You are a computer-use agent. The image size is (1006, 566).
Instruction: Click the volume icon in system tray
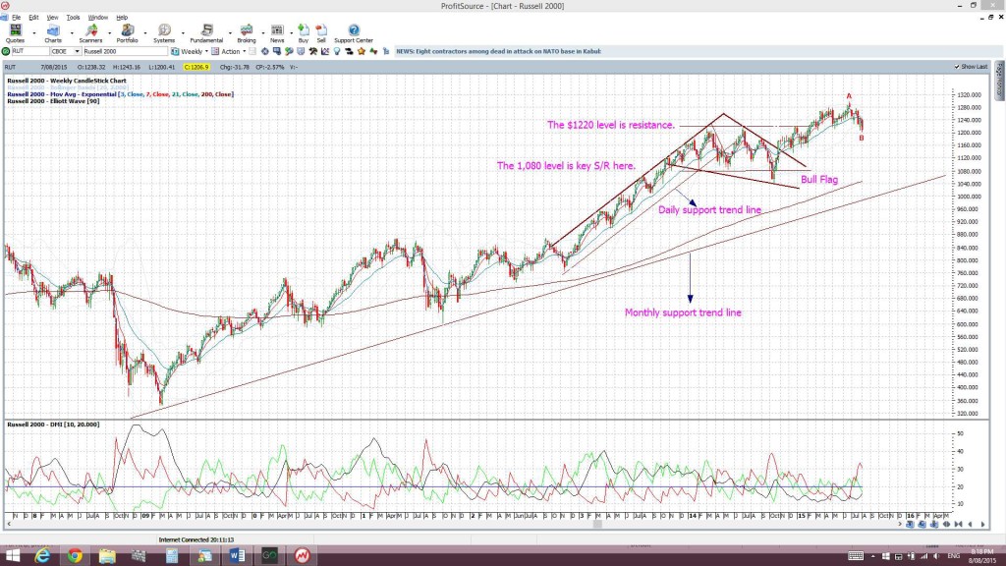click(x=936, y=556)
